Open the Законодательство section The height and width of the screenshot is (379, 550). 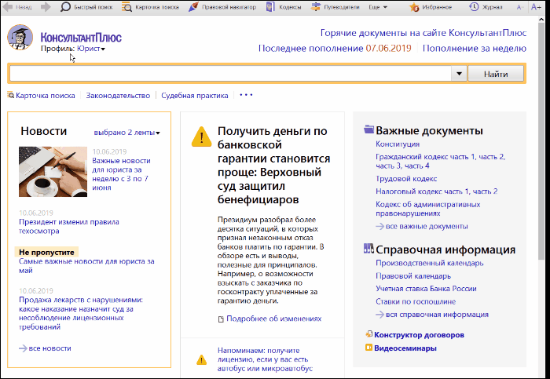coord(118,95)
